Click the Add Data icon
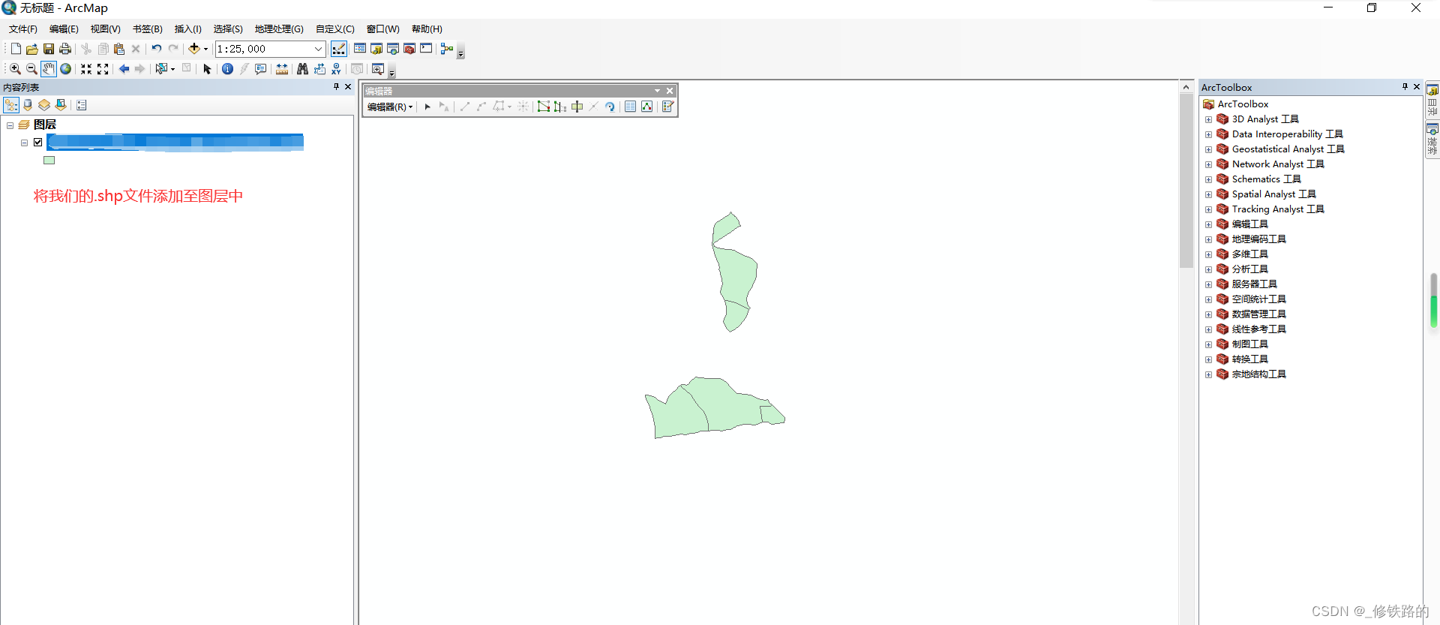Image resolution: width=1440 pixels, height=625 pixels. pos(193,49)
